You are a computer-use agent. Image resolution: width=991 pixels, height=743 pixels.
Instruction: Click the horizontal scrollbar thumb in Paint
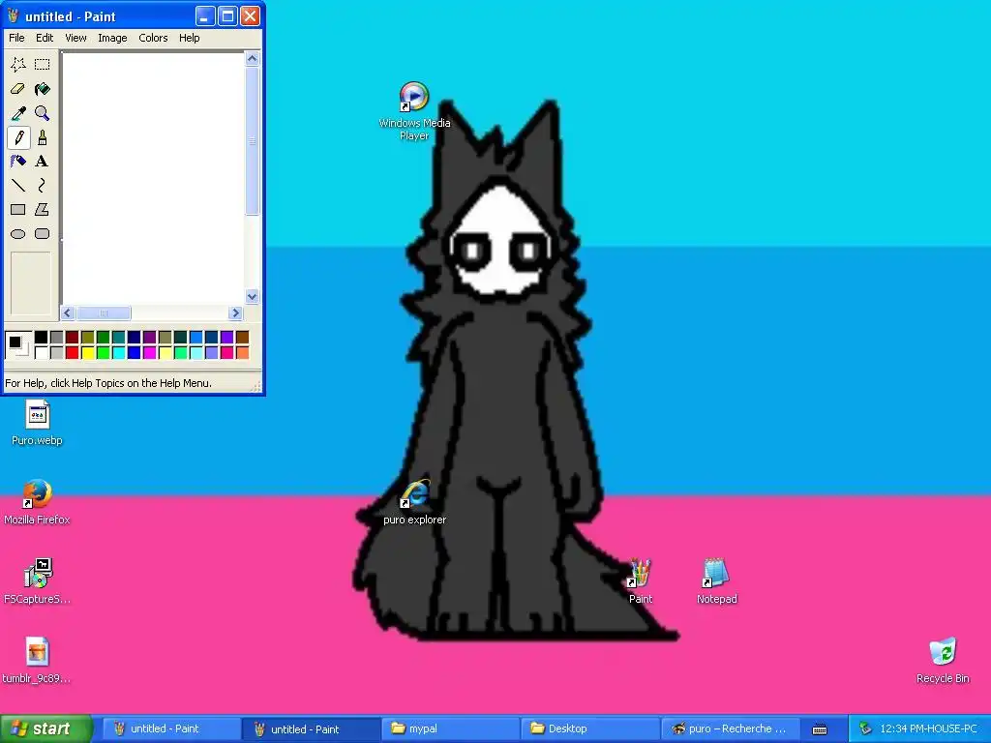point(104,312)
